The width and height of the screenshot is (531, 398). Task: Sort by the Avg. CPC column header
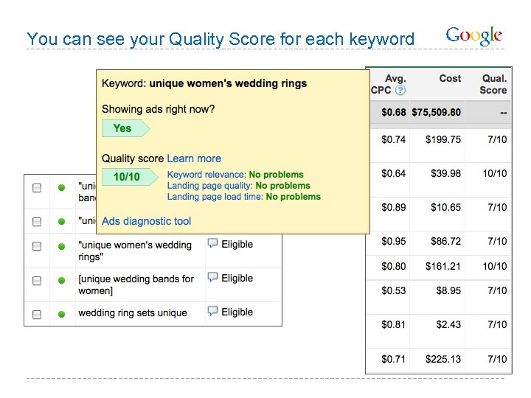coord(389,84)
